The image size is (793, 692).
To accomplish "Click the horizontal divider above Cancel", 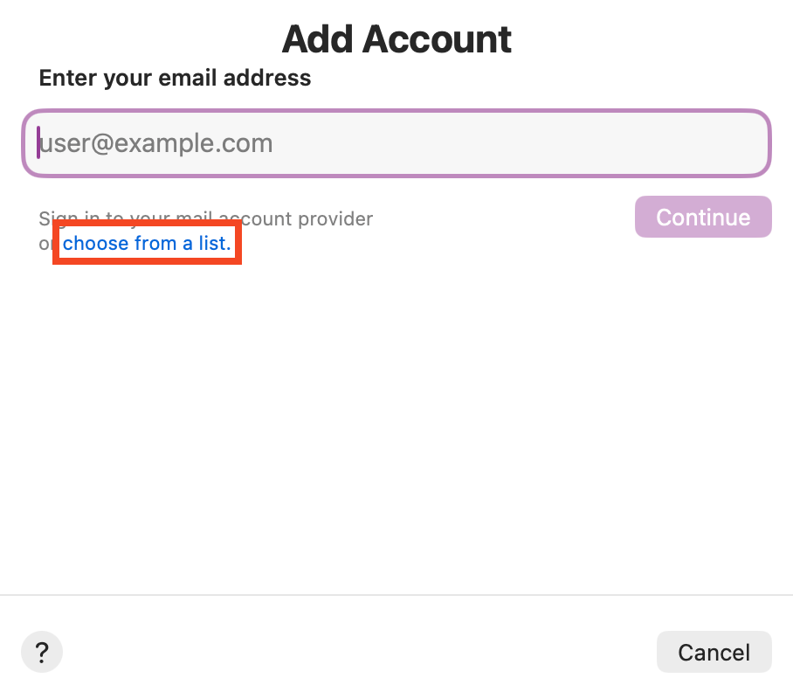I will pyautogui.click(x=396, y=595).
